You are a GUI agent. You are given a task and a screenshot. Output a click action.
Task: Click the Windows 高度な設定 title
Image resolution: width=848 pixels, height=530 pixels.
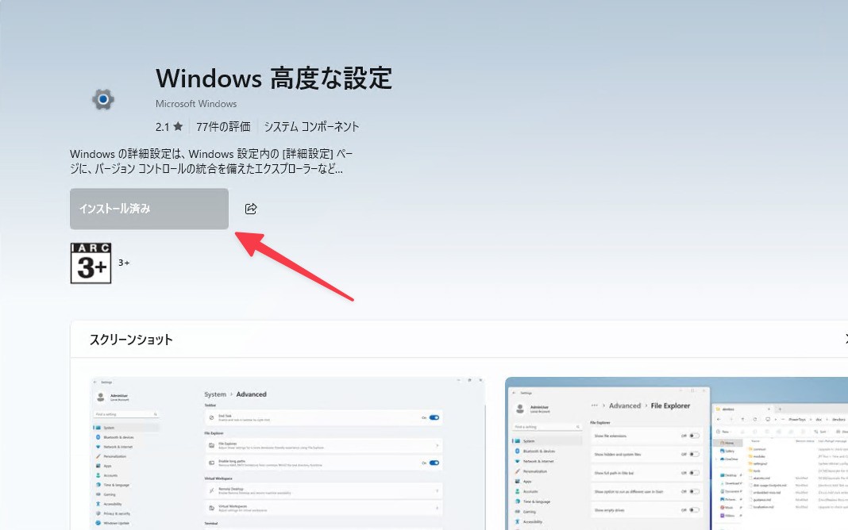click(x=274, y=79)
